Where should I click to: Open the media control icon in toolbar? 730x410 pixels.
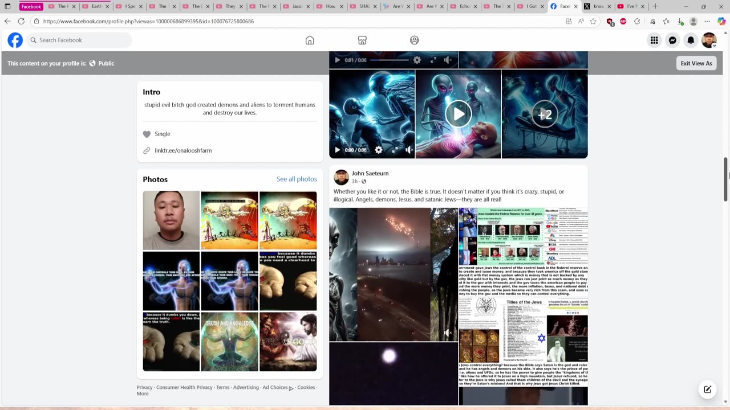click(x=652, y=21)
